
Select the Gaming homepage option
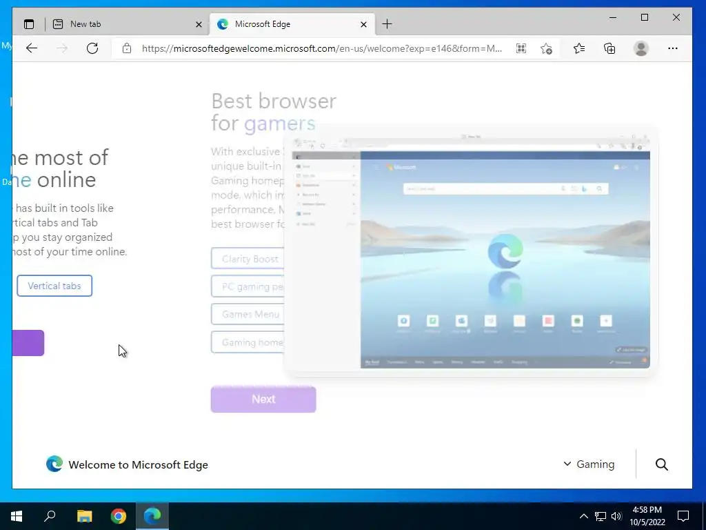click(248, 342)
